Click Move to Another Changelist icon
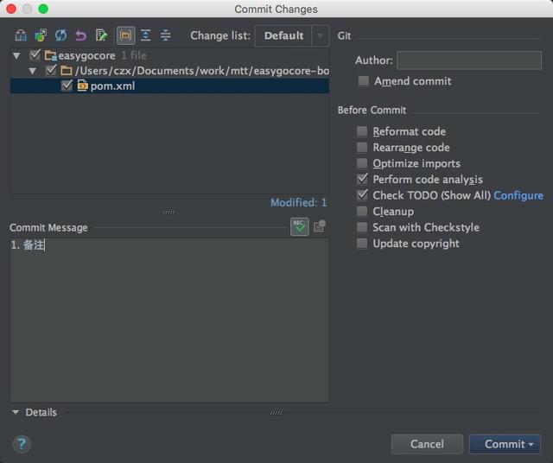 click(x=41, y=35)
